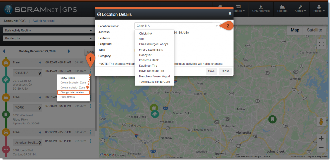
Task: Zoom out on the map
Action: (321, 148)
